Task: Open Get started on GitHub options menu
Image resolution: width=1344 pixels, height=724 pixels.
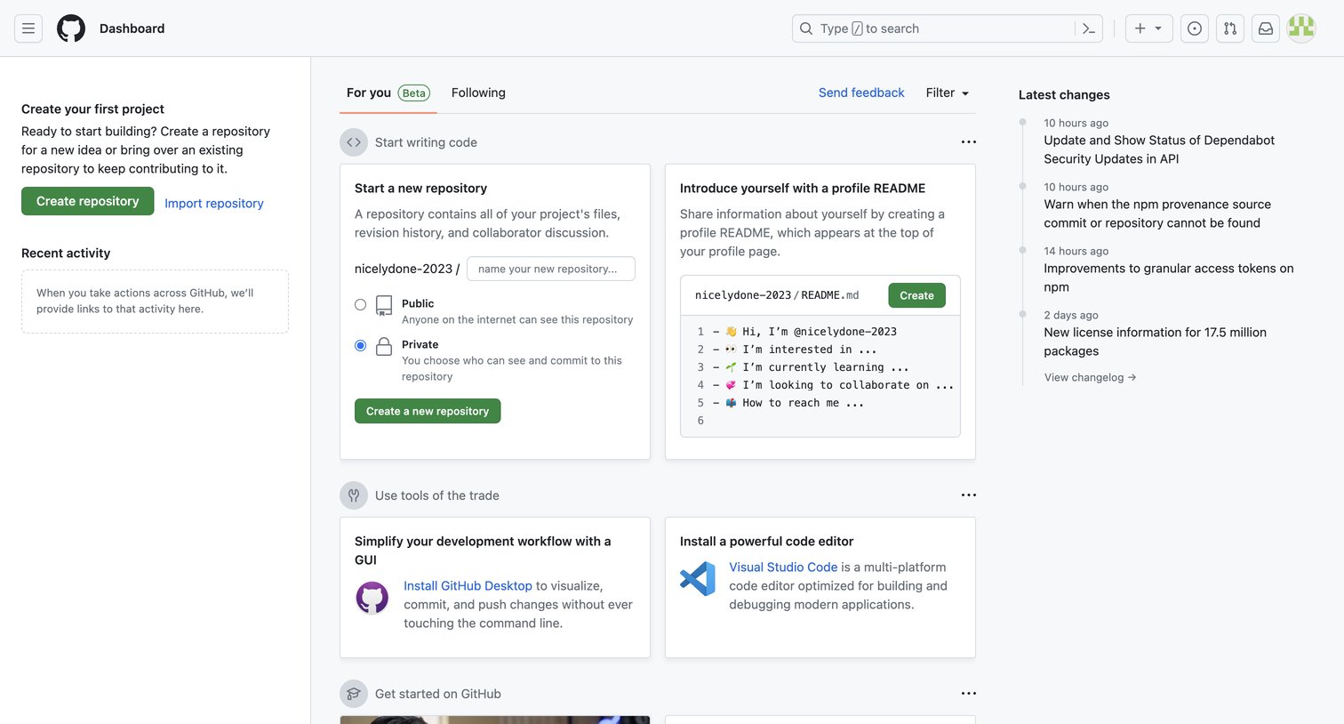Action: coord(969,694)
